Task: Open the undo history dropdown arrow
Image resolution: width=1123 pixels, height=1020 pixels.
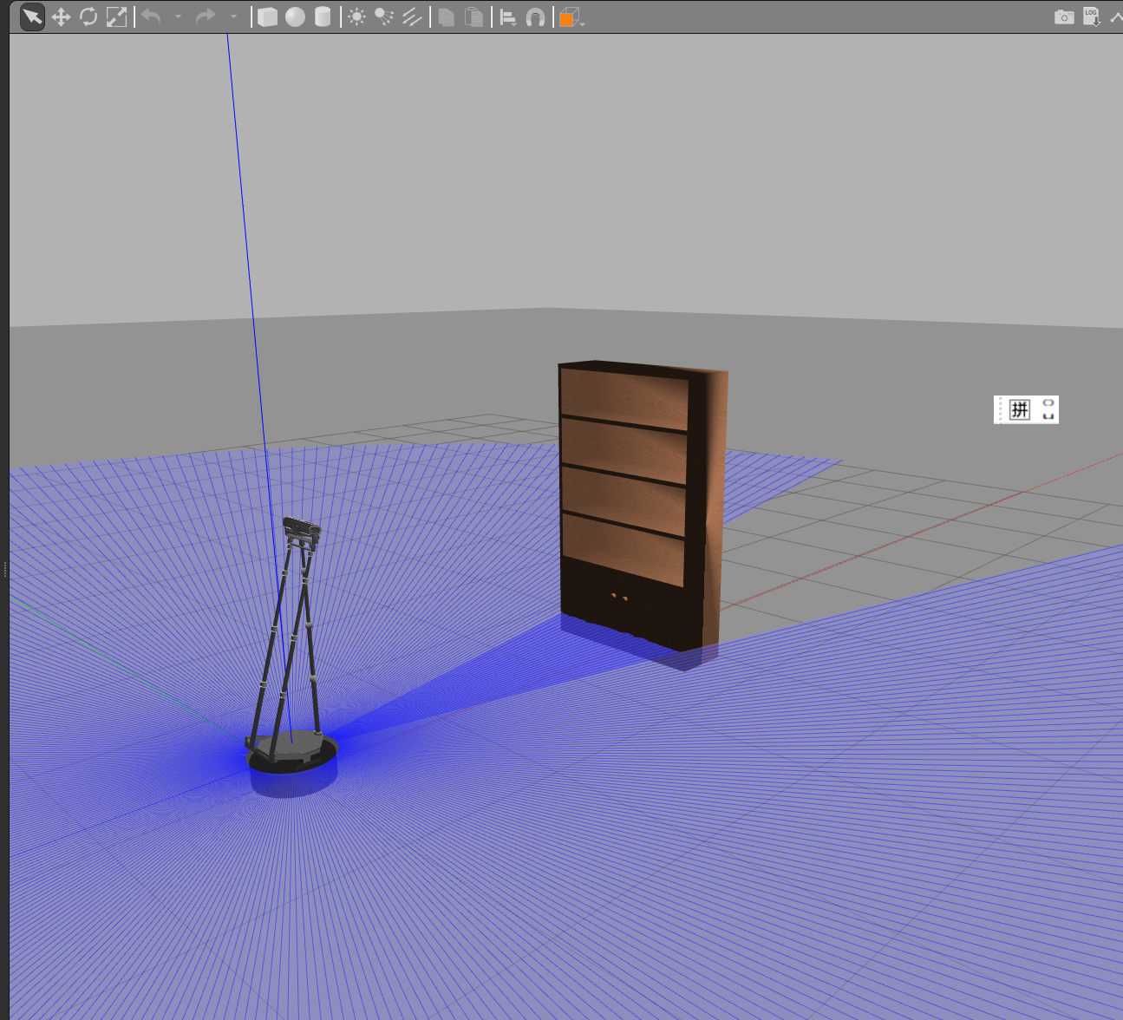Action: [178, 16]
